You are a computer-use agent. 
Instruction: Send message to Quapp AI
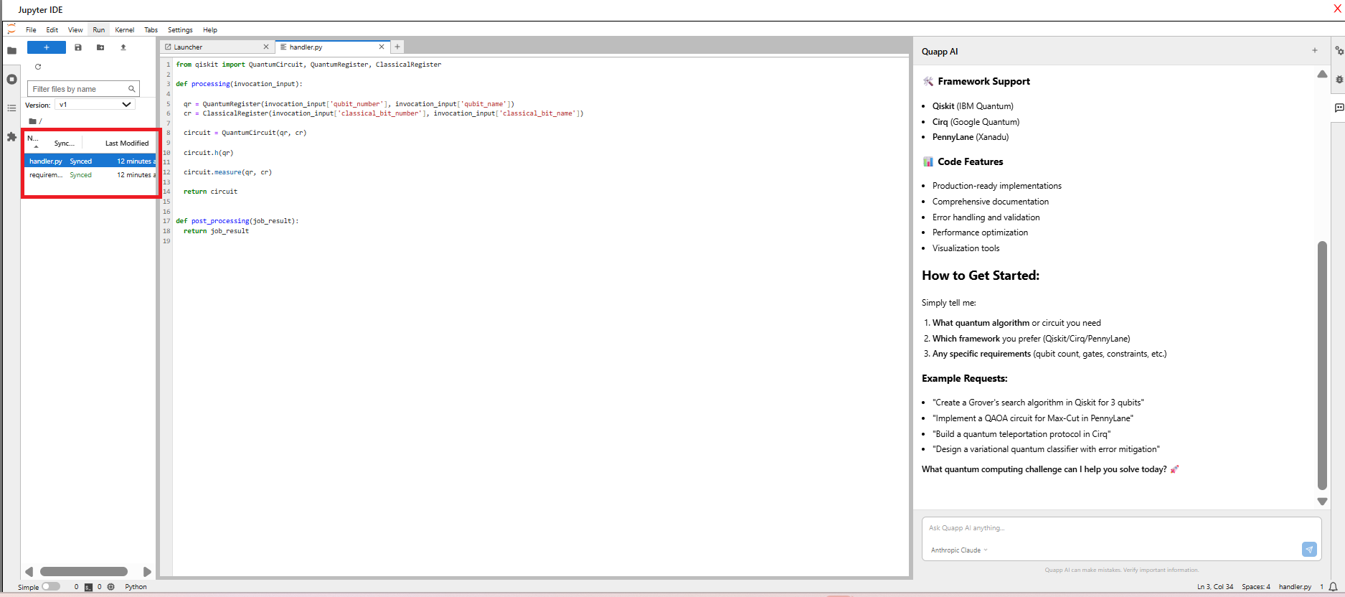click(1308, 549)
